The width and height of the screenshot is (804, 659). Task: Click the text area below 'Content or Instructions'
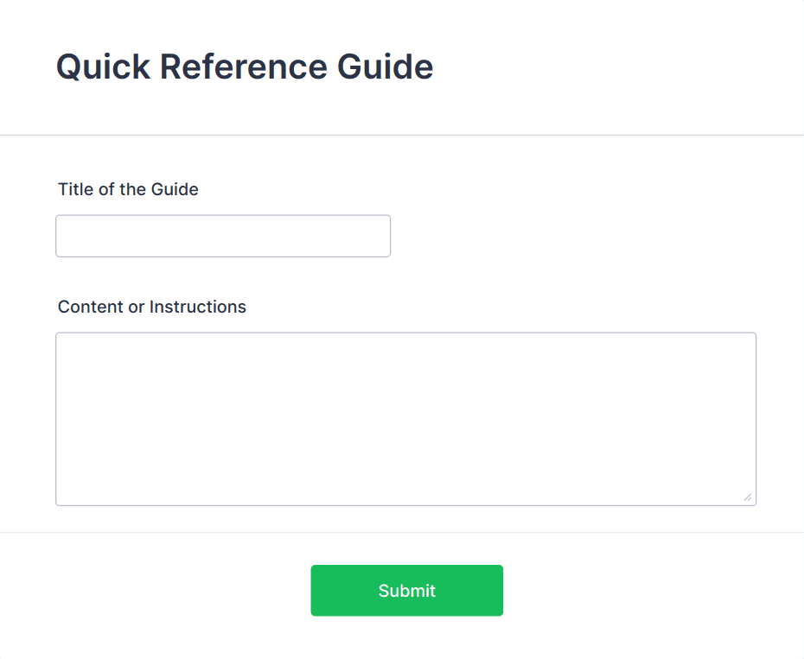pos(405,419)
